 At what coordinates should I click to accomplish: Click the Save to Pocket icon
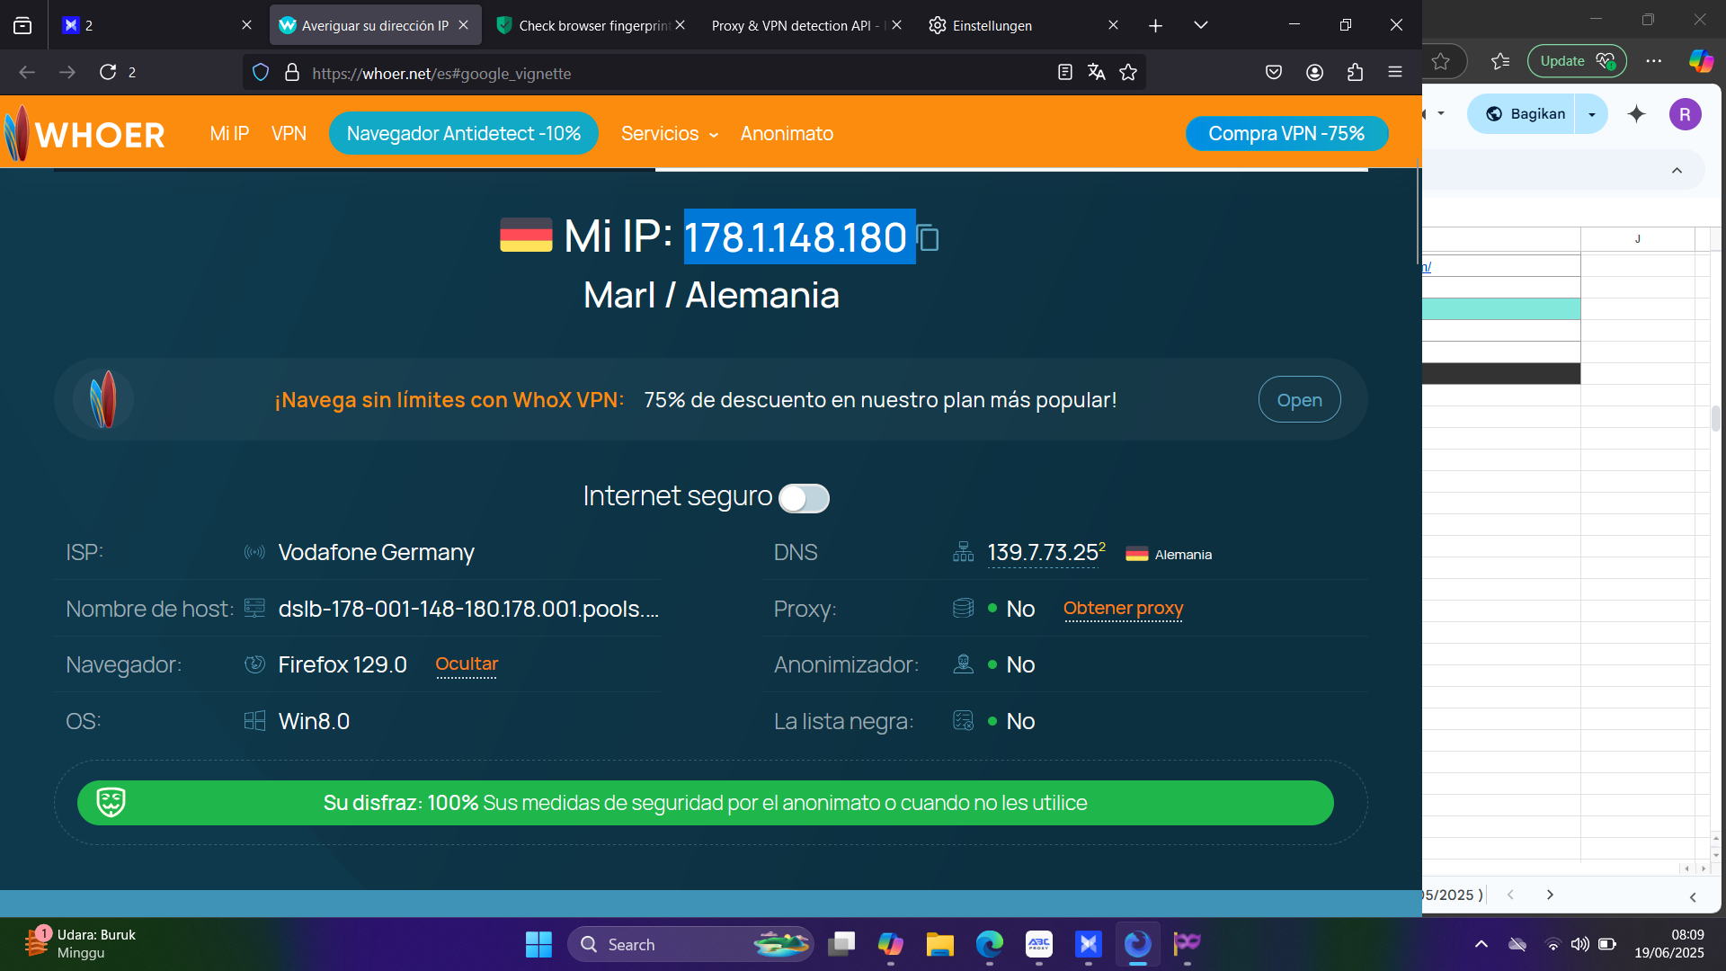click(x=1273, y=73)
